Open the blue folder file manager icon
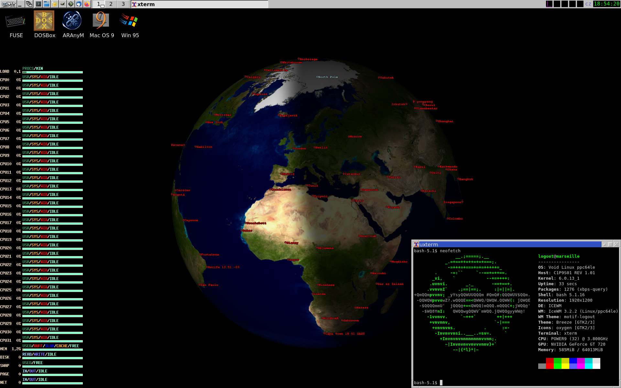Image resolution: width=621 pixels, height=388 pixels. coord(47,4)
